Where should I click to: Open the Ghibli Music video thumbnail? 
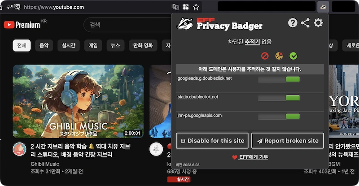tap(78, 101)
